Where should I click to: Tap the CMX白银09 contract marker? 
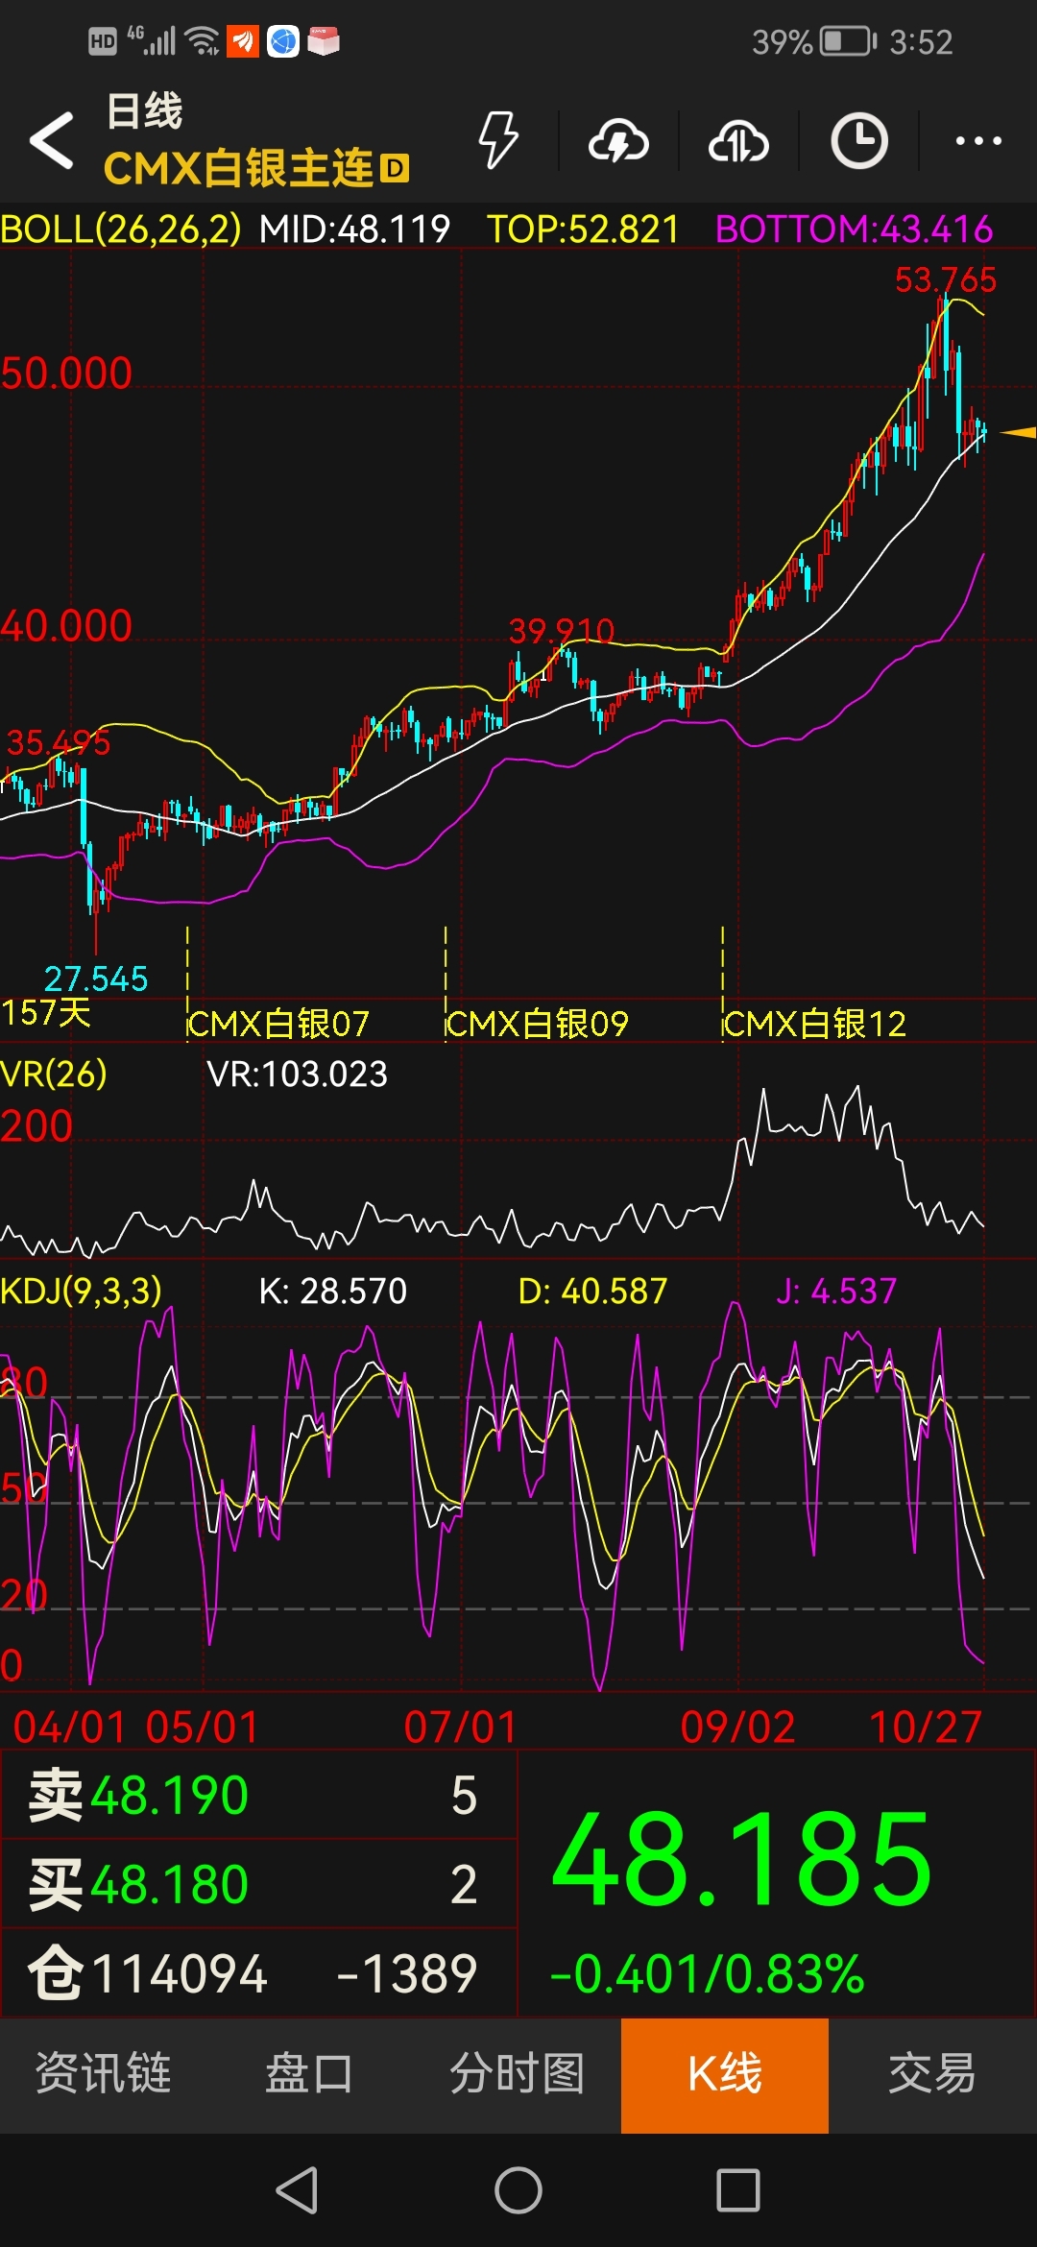pyautogui.click(x=538, y=1024)
